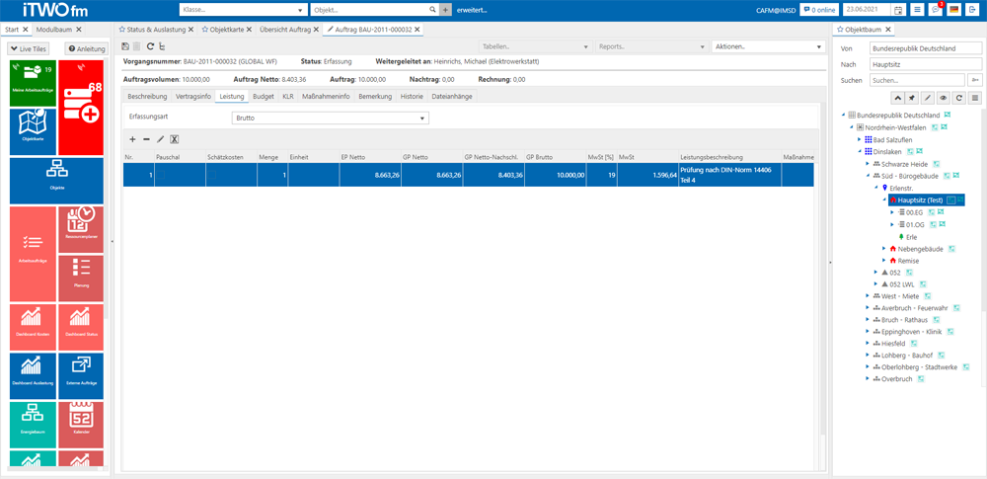Screen dimensions: 987x479
Task: Click the 0 online users button
Action: click(819, 10)
